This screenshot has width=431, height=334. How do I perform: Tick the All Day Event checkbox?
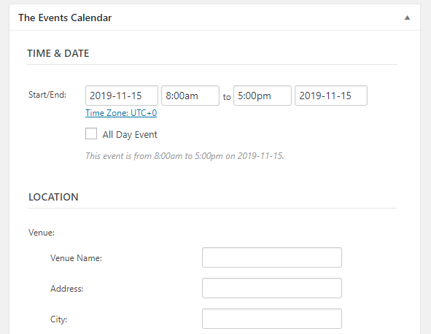(91, 133)
